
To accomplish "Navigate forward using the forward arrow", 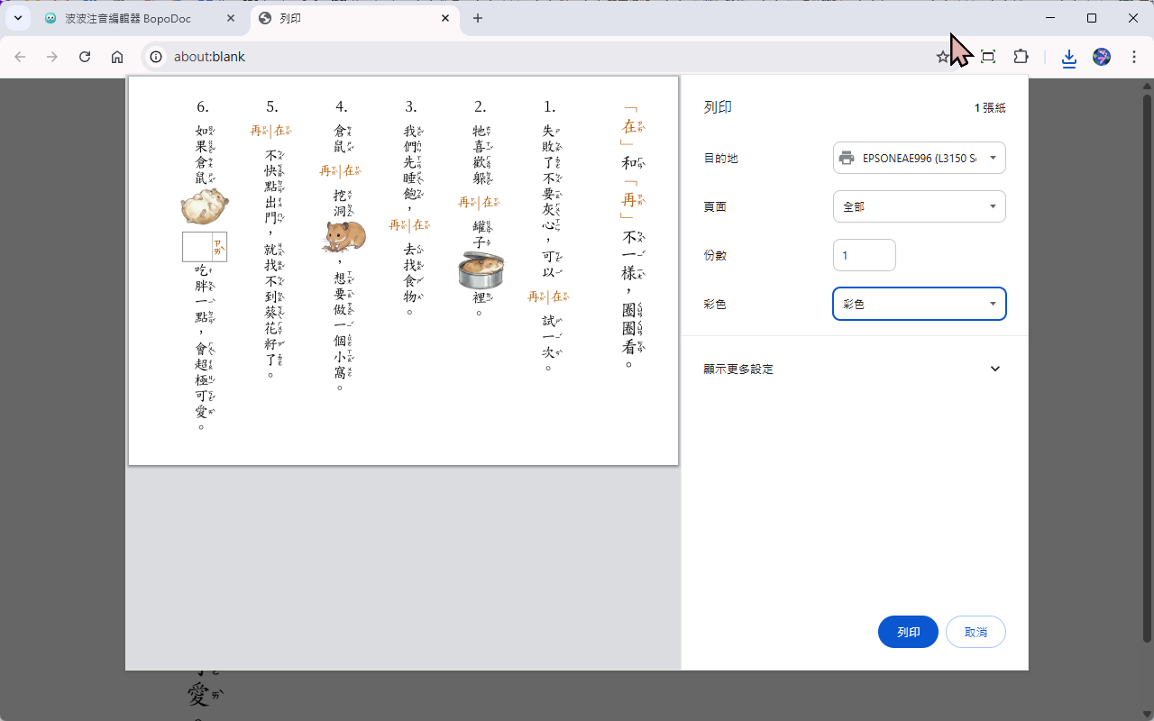I will point(52,56).
